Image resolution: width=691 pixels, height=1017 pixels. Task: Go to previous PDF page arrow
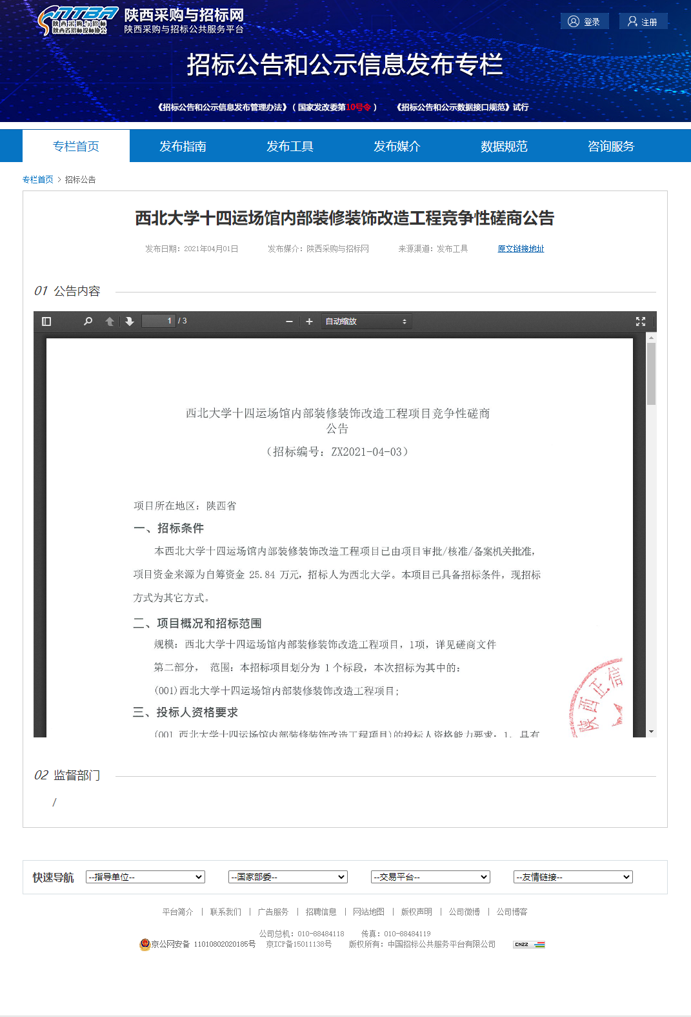pos(110,322)
